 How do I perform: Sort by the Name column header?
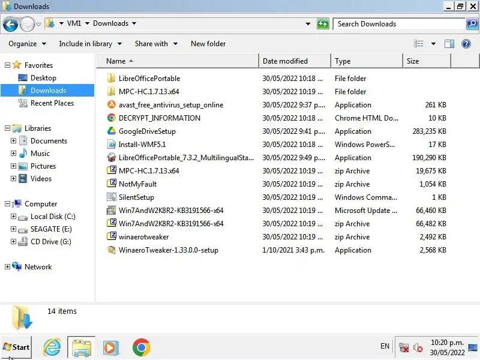pos(178,61)
